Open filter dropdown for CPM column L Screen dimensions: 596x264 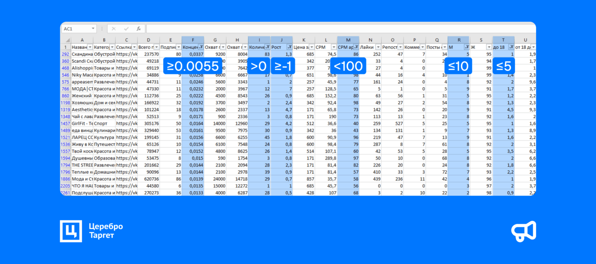tap(334, 47)
